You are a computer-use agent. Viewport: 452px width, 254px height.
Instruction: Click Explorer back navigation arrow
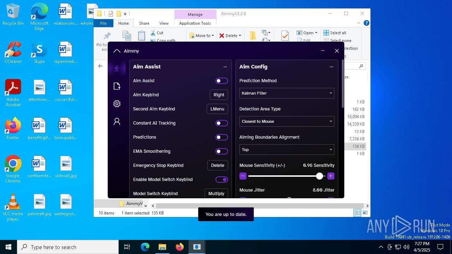tap(100, 66)
